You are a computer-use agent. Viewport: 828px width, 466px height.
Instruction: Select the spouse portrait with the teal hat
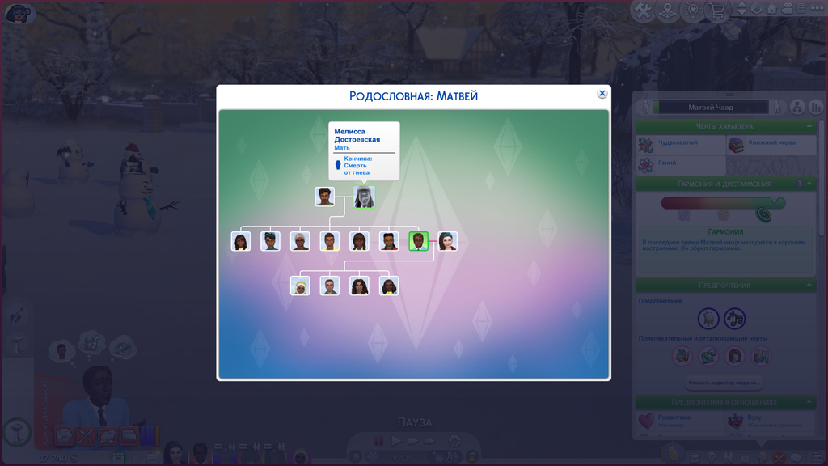click(x=447, y=241)
